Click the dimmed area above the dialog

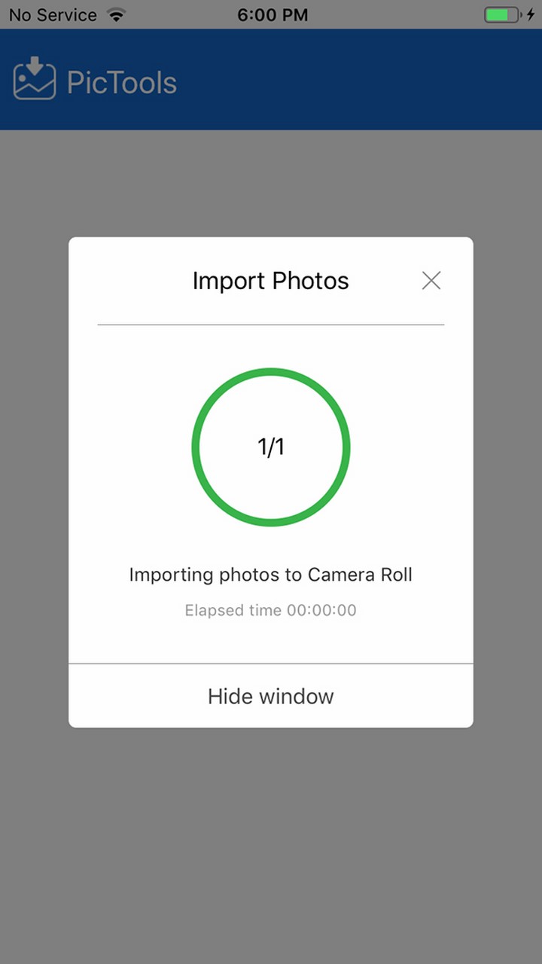(271, 185)
